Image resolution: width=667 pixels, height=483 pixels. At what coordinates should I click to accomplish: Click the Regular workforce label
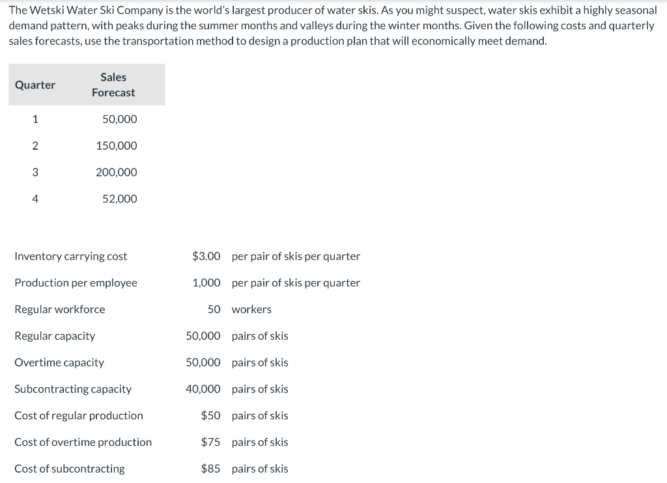pyautogui.click(x=59, y=310)
